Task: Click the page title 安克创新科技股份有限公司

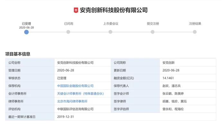Action: (x=114, y=10)
